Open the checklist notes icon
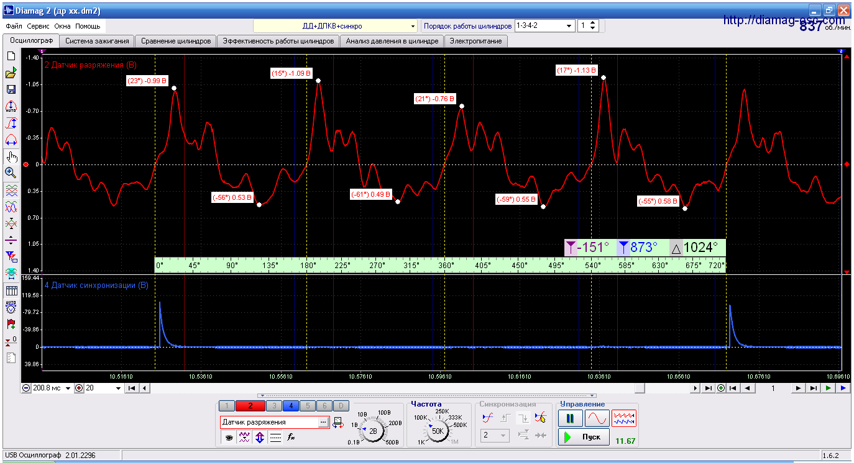This screenshot has width=854, height=463. 11,357
